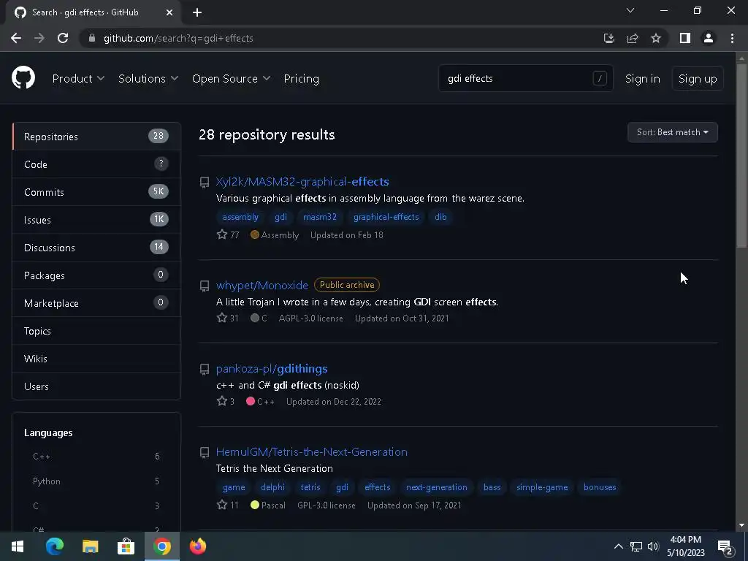Viewport: 748px width, 561px height.
Task: Go back to the previous page
Action: [16, 38]
